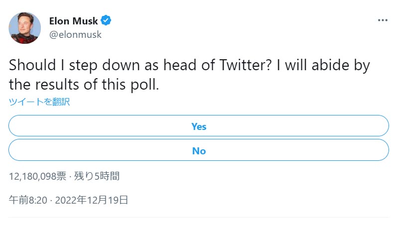Open the more options ellipsis menu

[x=383, y=20]
